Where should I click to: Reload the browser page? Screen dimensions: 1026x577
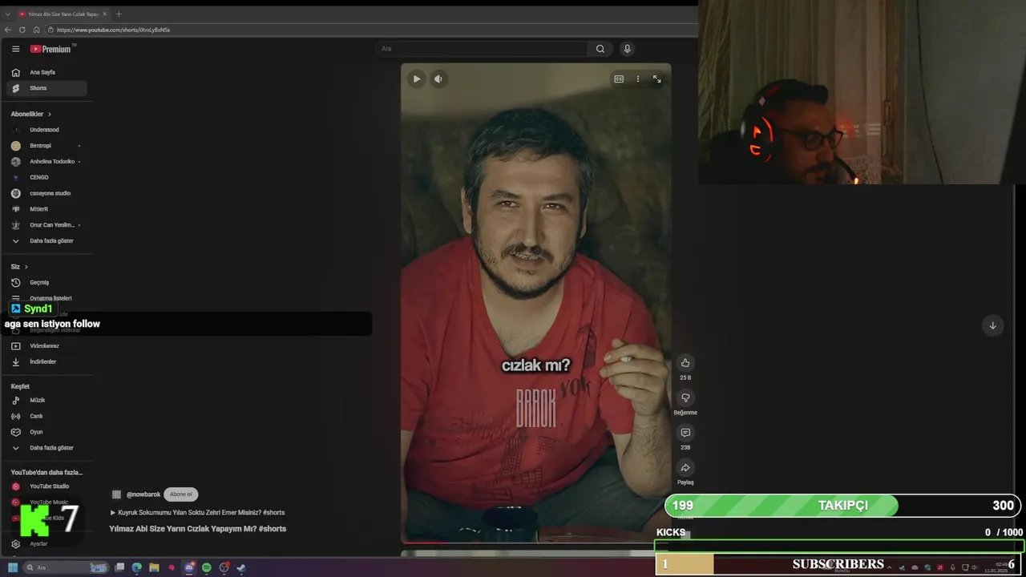22,30
